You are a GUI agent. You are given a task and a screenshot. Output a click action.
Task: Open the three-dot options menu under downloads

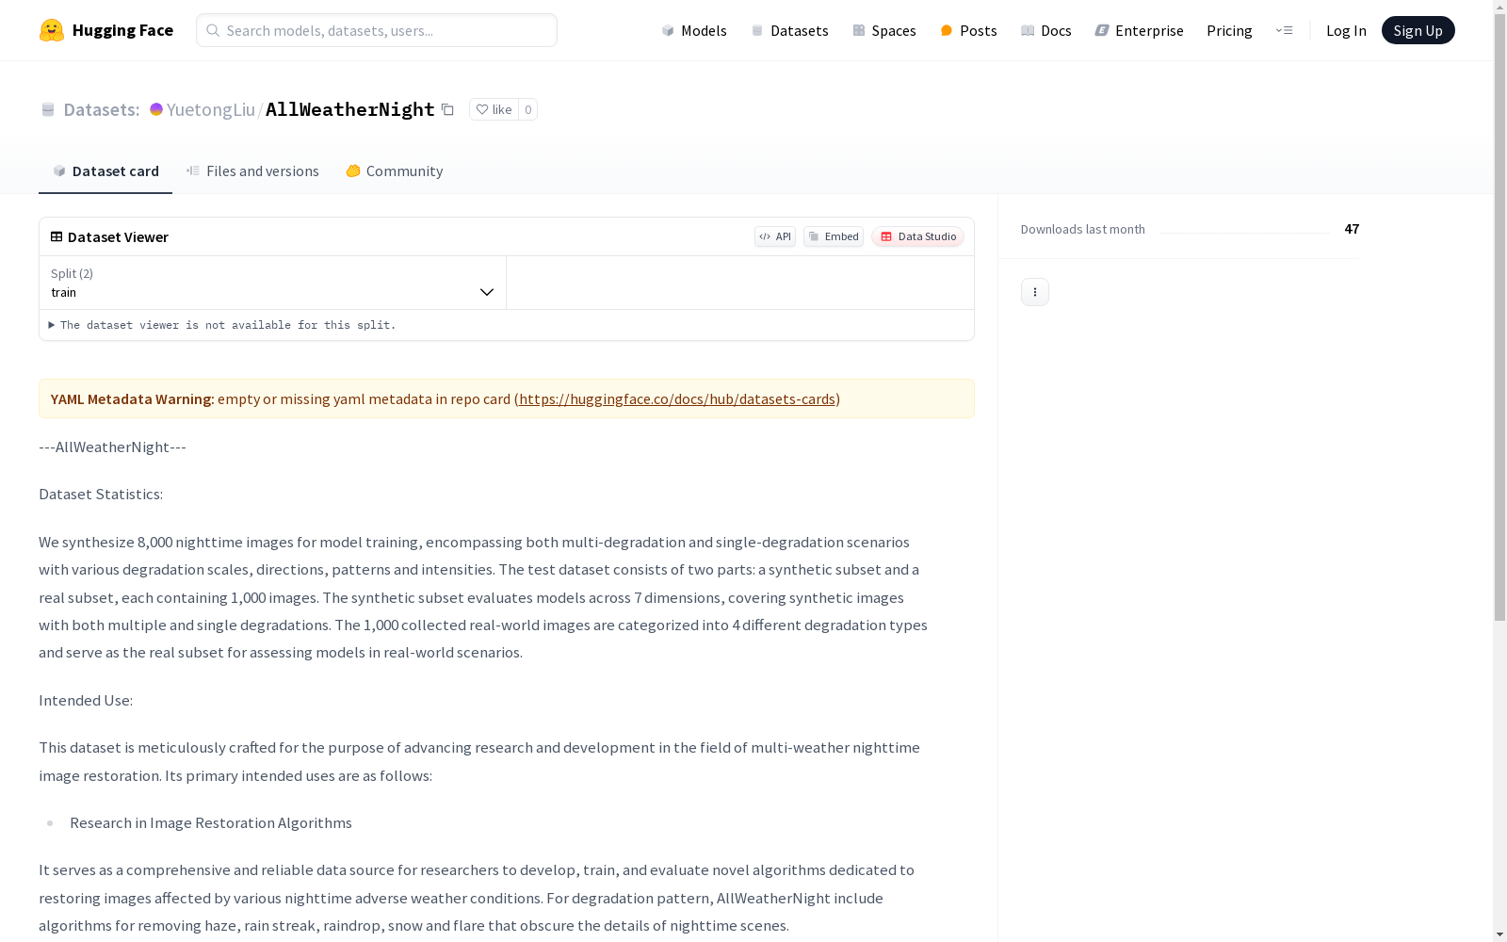1035,292
